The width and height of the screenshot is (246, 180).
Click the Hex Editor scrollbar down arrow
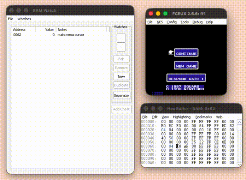coord(239,165)
